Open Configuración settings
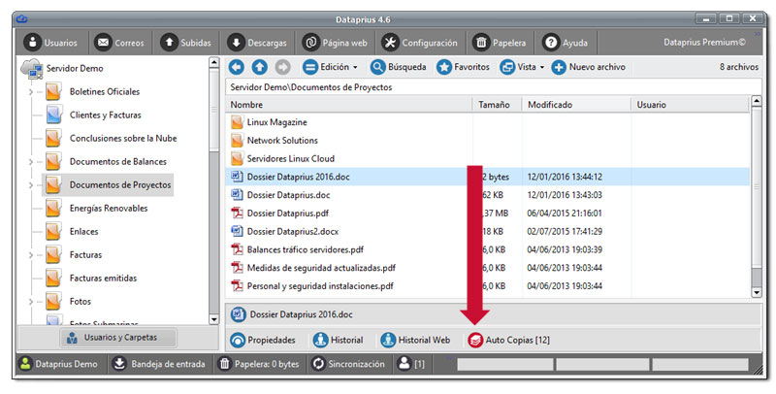The image size is (776, 394). [420, 43]
